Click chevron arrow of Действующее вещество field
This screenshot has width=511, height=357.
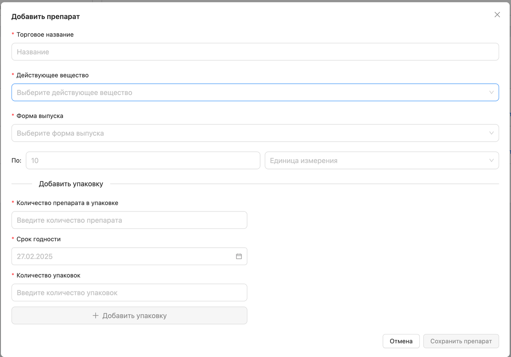point(491,92)
